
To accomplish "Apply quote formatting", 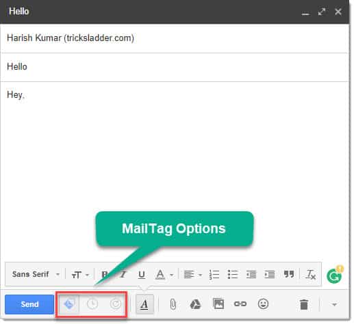I will coord(288,274).
